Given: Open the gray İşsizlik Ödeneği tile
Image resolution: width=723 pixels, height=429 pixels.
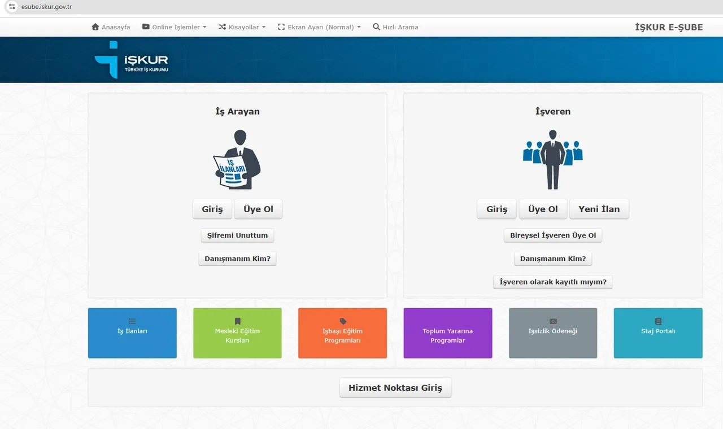Looking at the screenshot, I should point(553,333).
